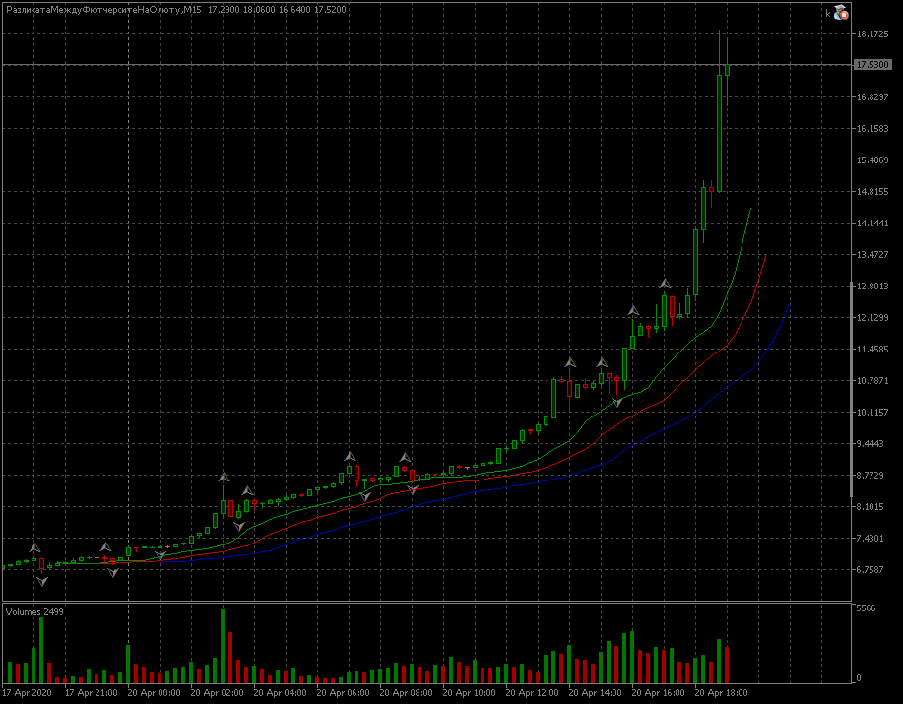Click the Expert Advisor graduation-cap icon
Screen dimensions: 903x704
point(840,13)
